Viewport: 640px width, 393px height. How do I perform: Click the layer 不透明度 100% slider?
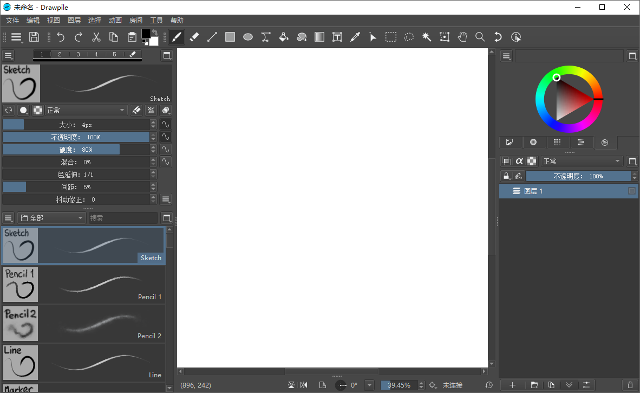click(x=578, y=176)
